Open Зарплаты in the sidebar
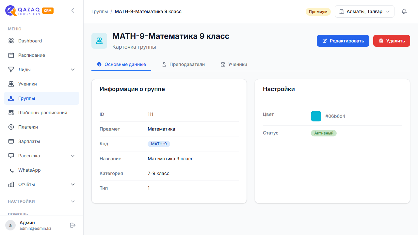 [x=42, y=141]
